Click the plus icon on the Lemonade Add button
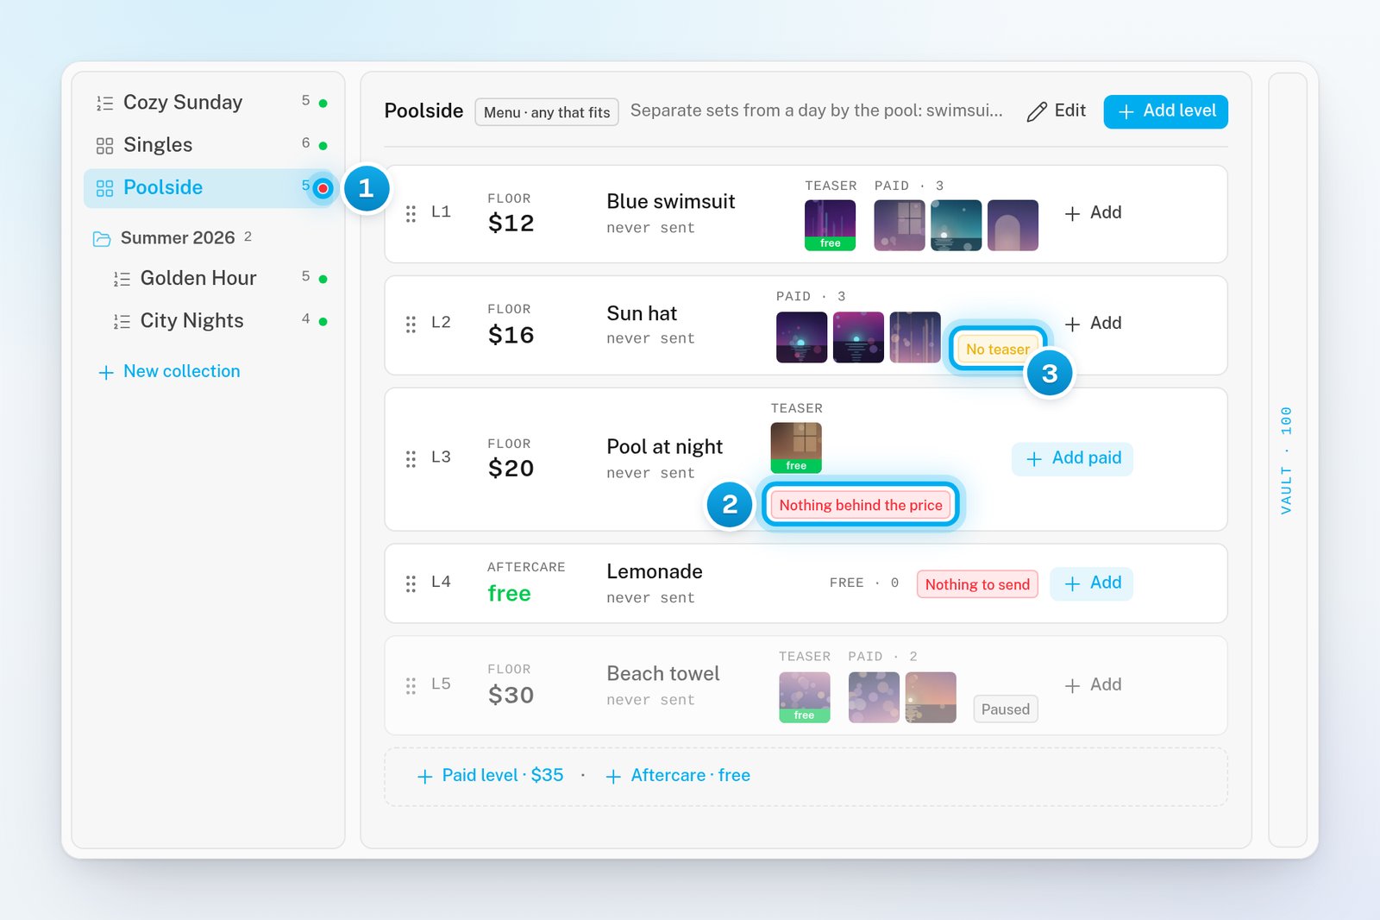1380x920 pixels. [1072, 584]
